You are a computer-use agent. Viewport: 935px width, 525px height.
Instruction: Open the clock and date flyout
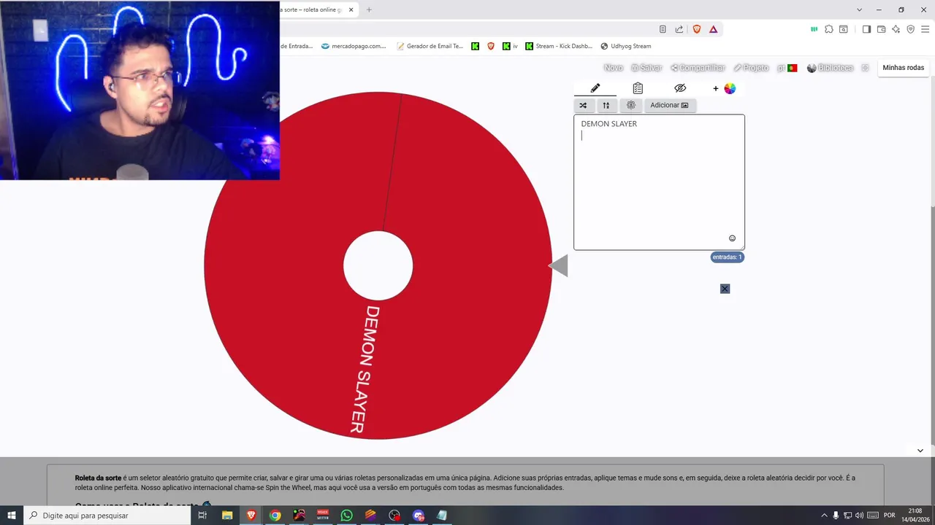tap(915, 516)
